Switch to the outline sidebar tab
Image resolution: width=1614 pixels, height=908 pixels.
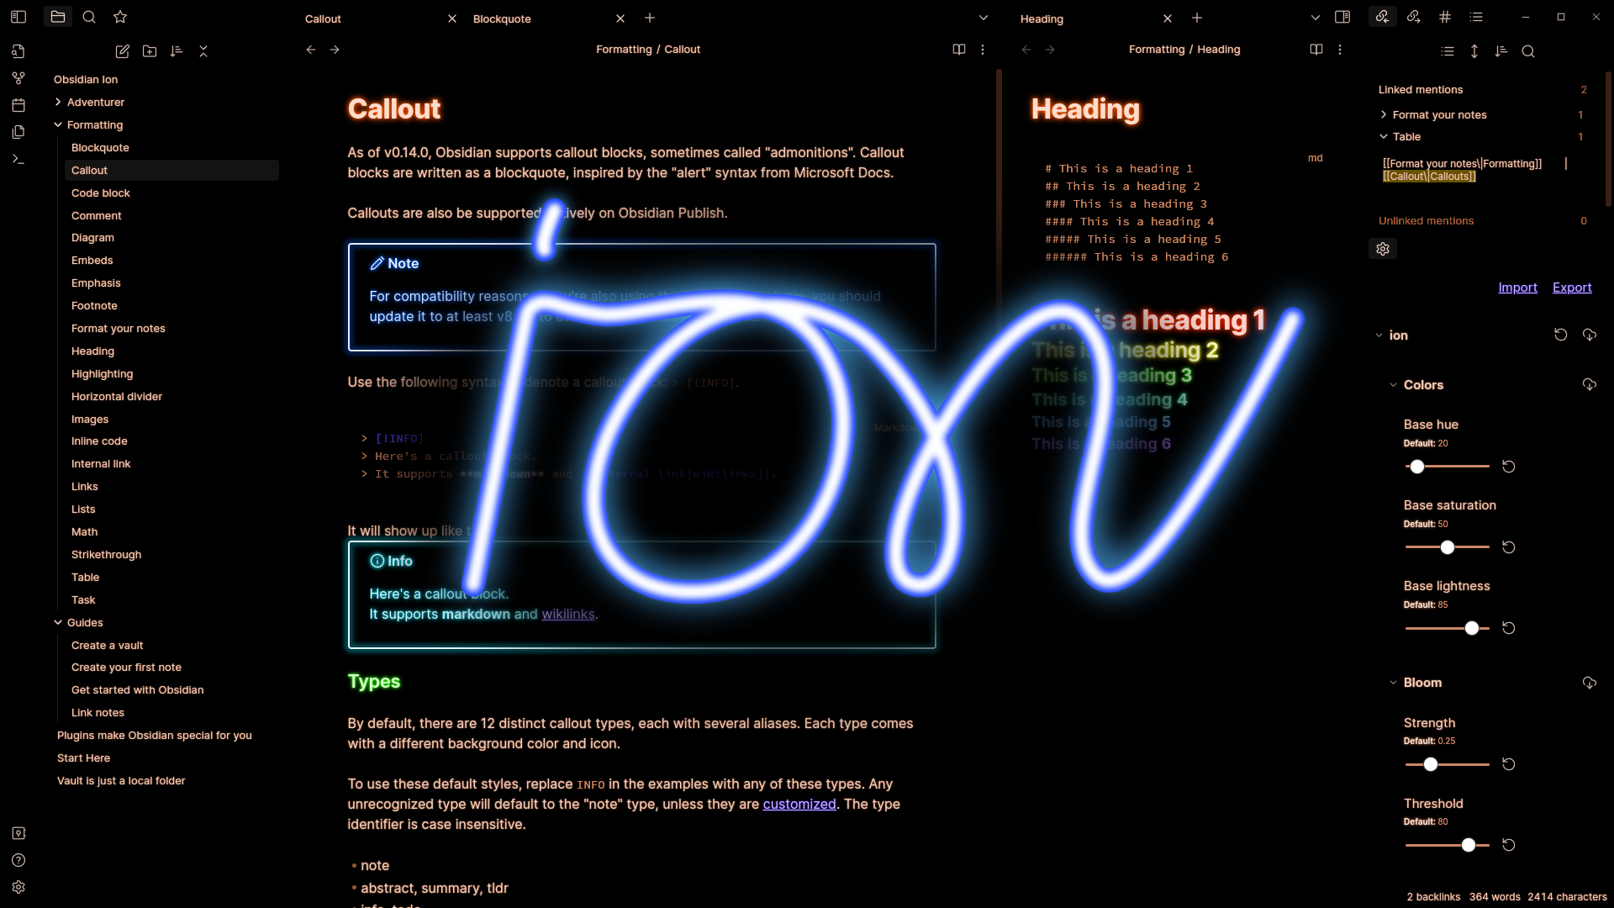[1476, 17]
